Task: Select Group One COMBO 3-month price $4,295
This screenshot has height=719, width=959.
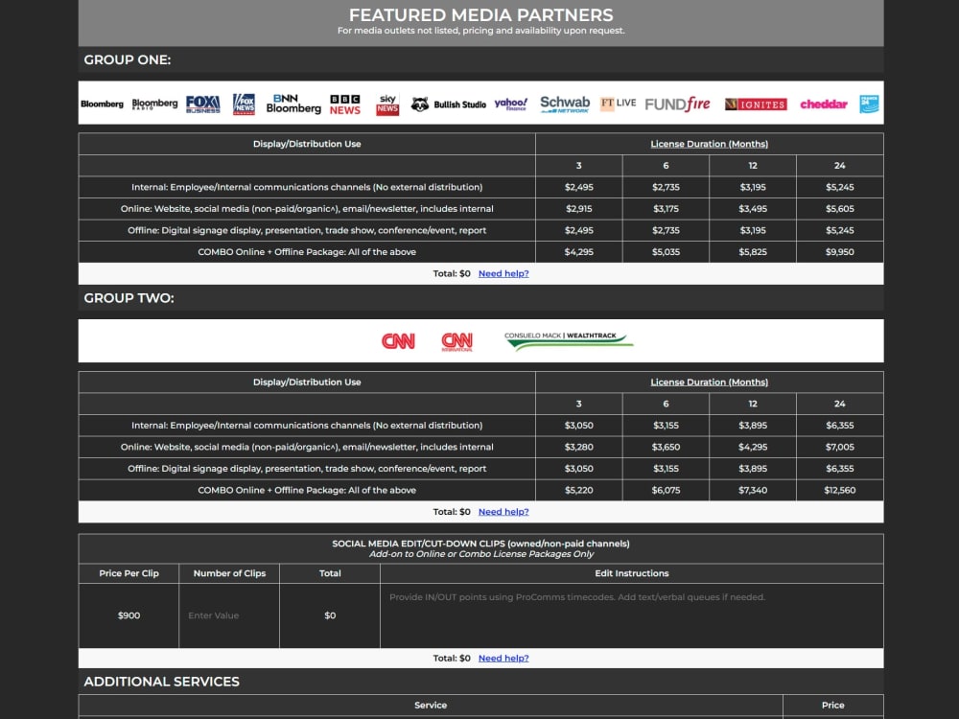Action: [x=578, y=252]
